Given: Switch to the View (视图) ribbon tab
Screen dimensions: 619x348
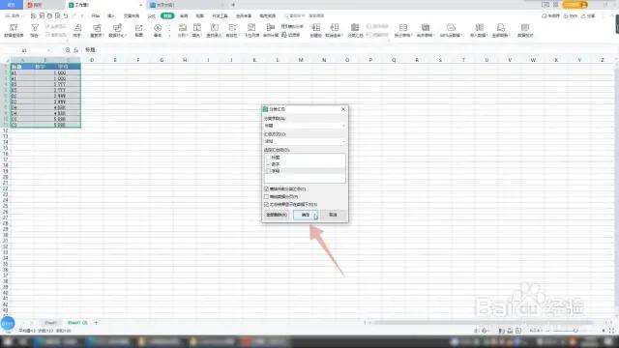Looking at the screenshot, I should (200, 15).
